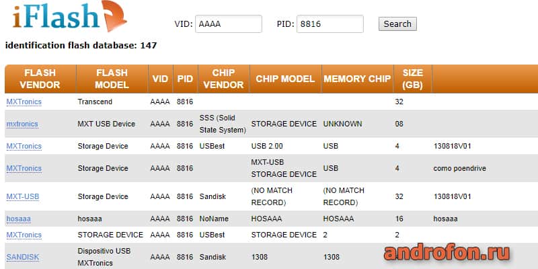Click the CHIP MODEL column header

point(285,79)
